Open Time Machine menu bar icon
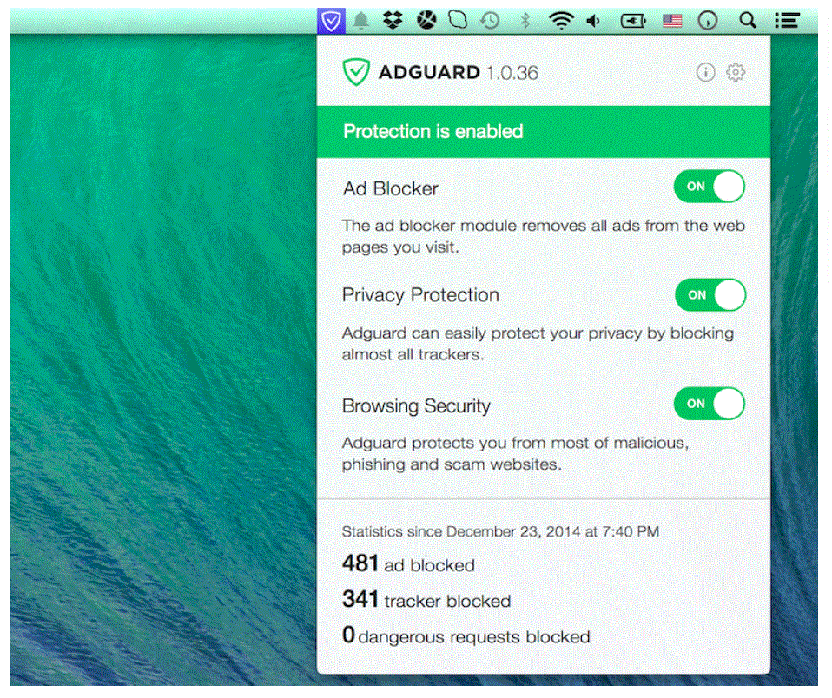 [490, 21]
